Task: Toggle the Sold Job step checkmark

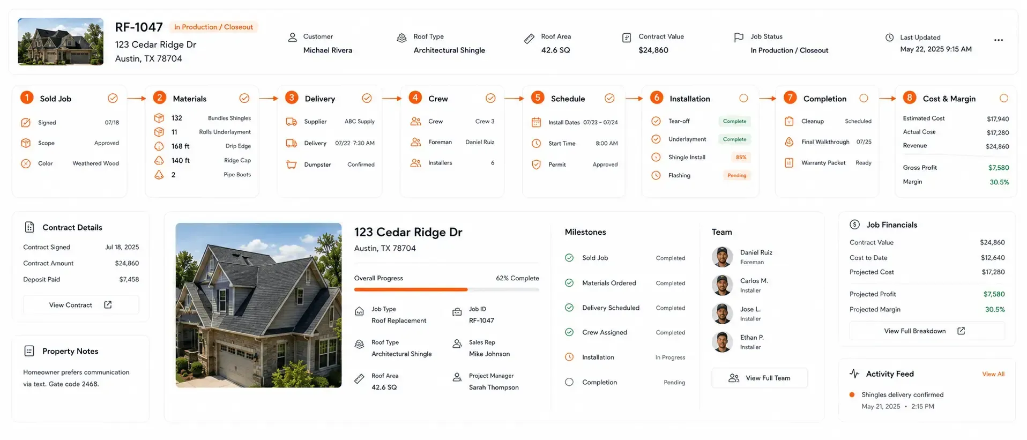Action: tap(113, 98)
